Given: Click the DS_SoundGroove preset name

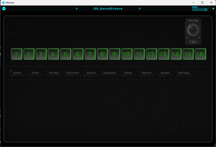Looking at the screenshot, I should 108,8.
